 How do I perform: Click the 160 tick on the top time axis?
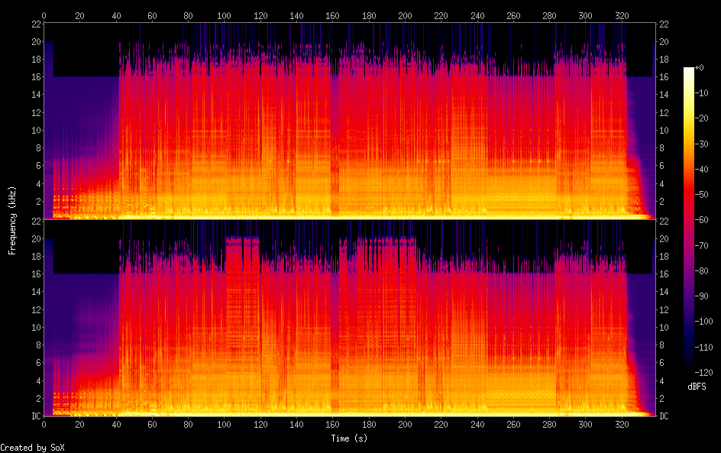[x=332, y=15]
